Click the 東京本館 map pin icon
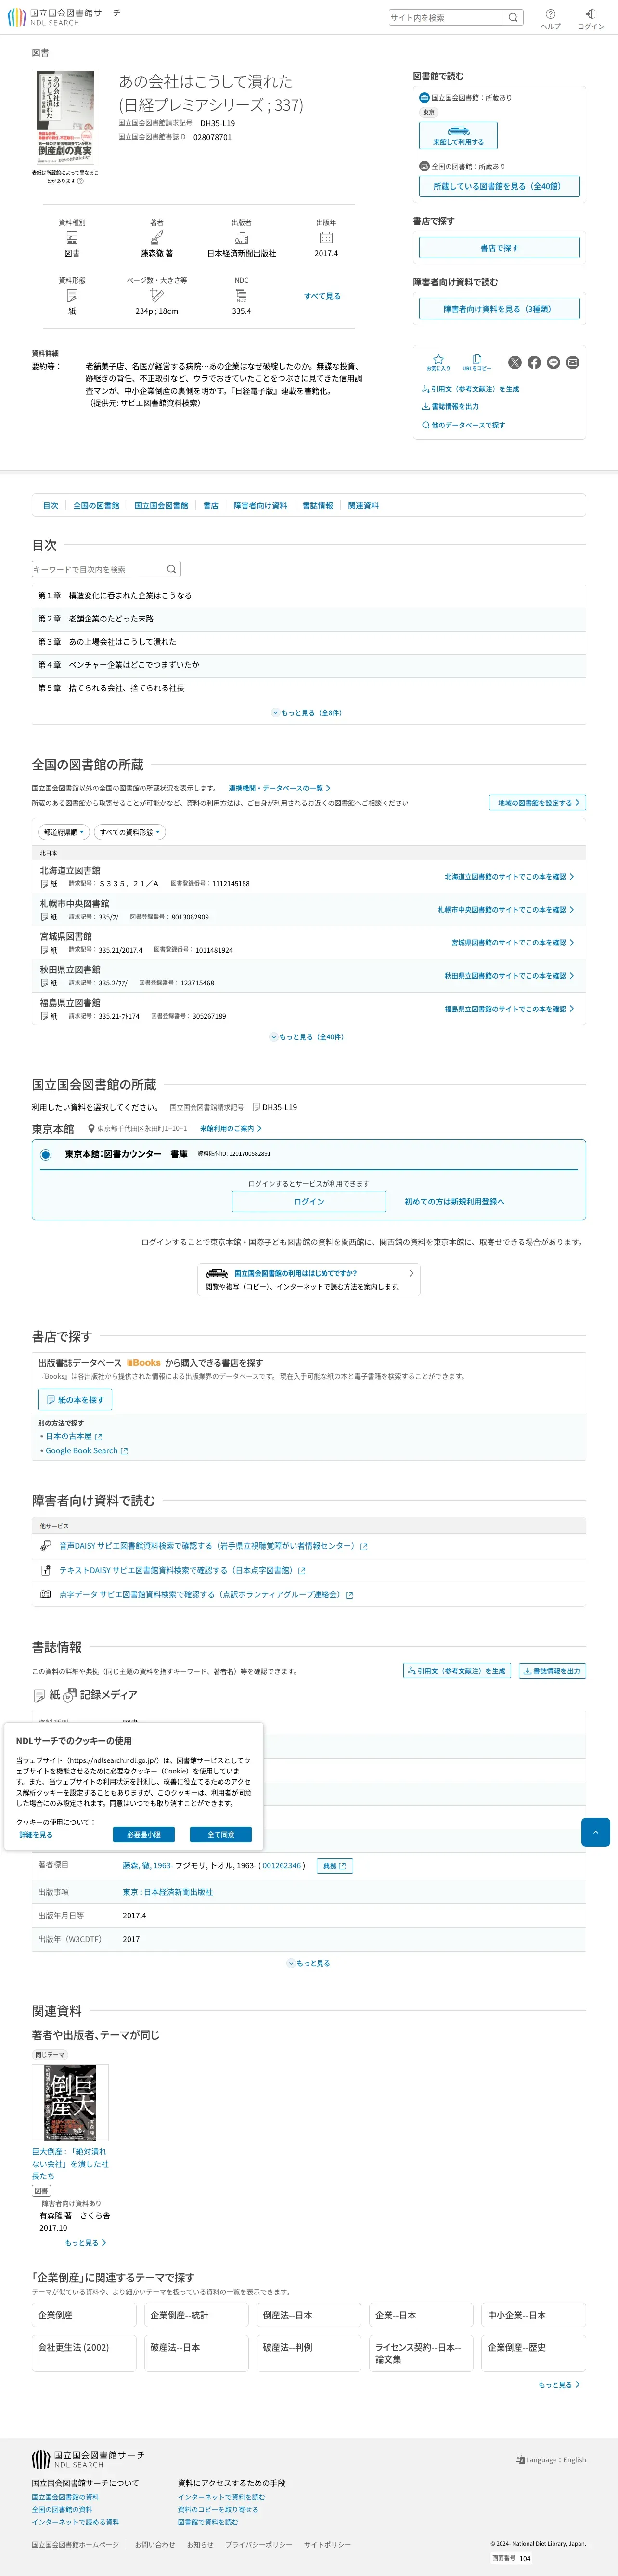Viewport: 618px width, 2576px height. click(91, 1128)
